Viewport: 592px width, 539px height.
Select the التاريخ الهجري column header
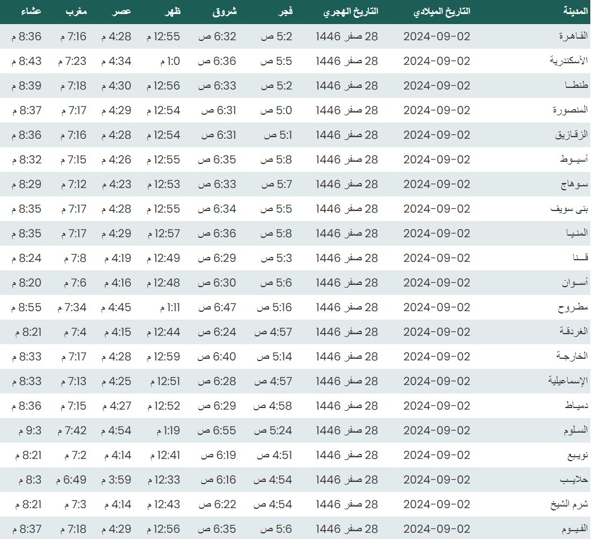click(351, 12)
